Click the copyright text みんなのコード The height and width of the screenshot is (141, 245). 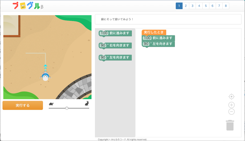(x=119, y=139)
